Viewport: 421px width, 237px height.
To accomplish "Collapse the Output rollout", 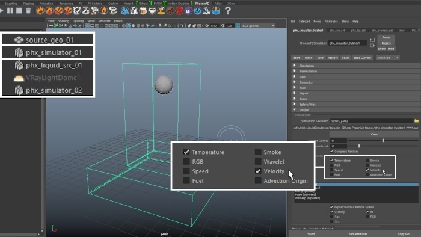I will [356, 110].
